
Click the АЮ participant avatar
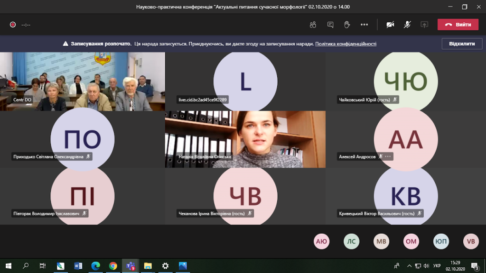[321, 242]
